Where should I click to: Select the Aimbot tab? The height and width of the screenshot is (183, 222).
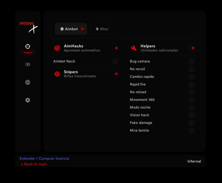tap(71, 29)
